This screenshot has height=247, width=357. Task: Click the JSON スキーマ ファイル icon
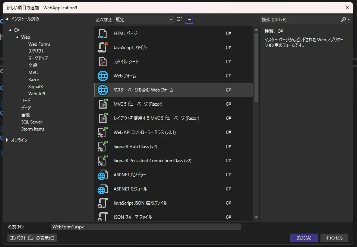click(x=103, y=216)
